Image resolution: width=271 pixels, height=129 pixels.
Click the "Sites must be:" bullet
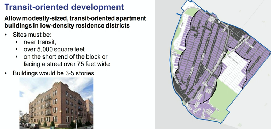[x=32, y=35]
